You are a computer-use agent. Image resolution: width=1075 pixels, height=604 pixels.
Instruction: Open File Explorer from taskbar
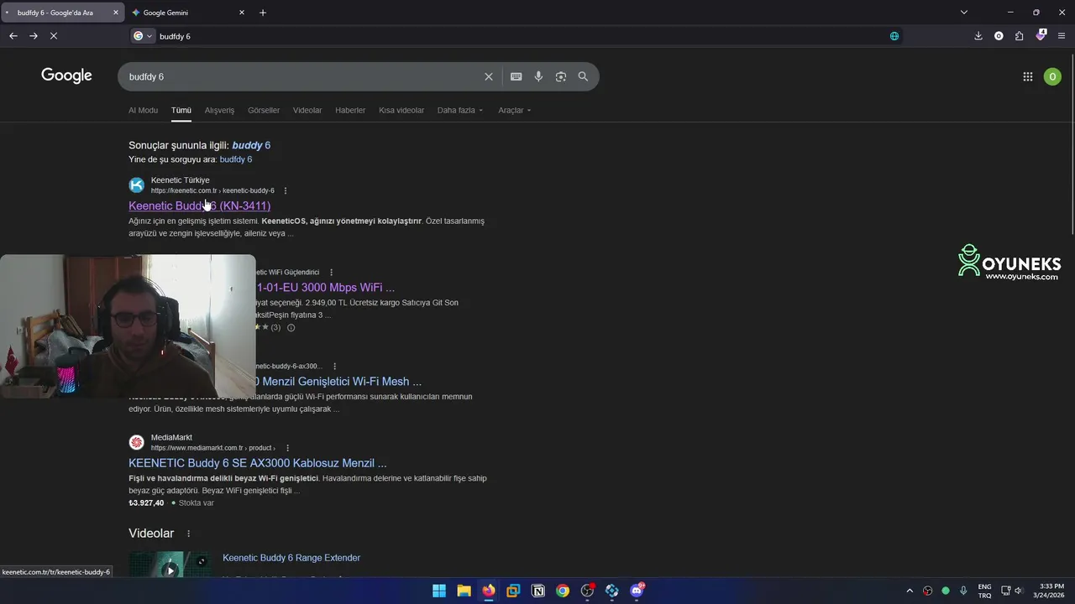click(x=464, y=591)
